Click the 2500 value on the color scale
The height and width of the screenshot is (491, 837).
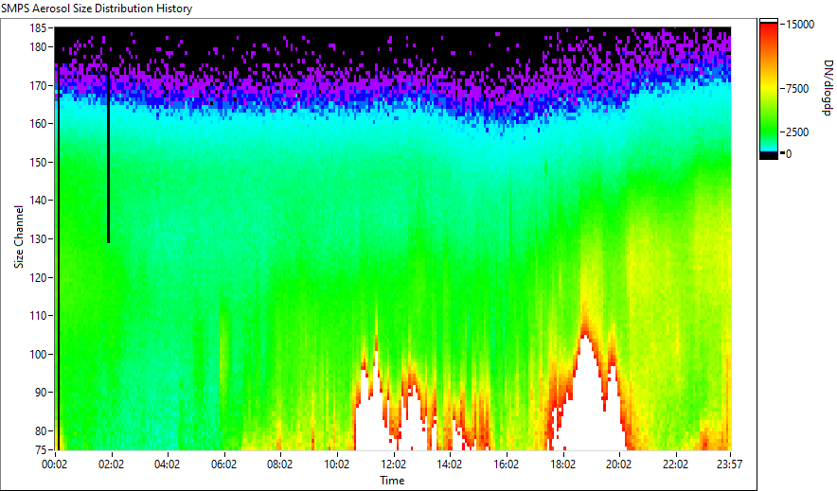coord(797,132)
